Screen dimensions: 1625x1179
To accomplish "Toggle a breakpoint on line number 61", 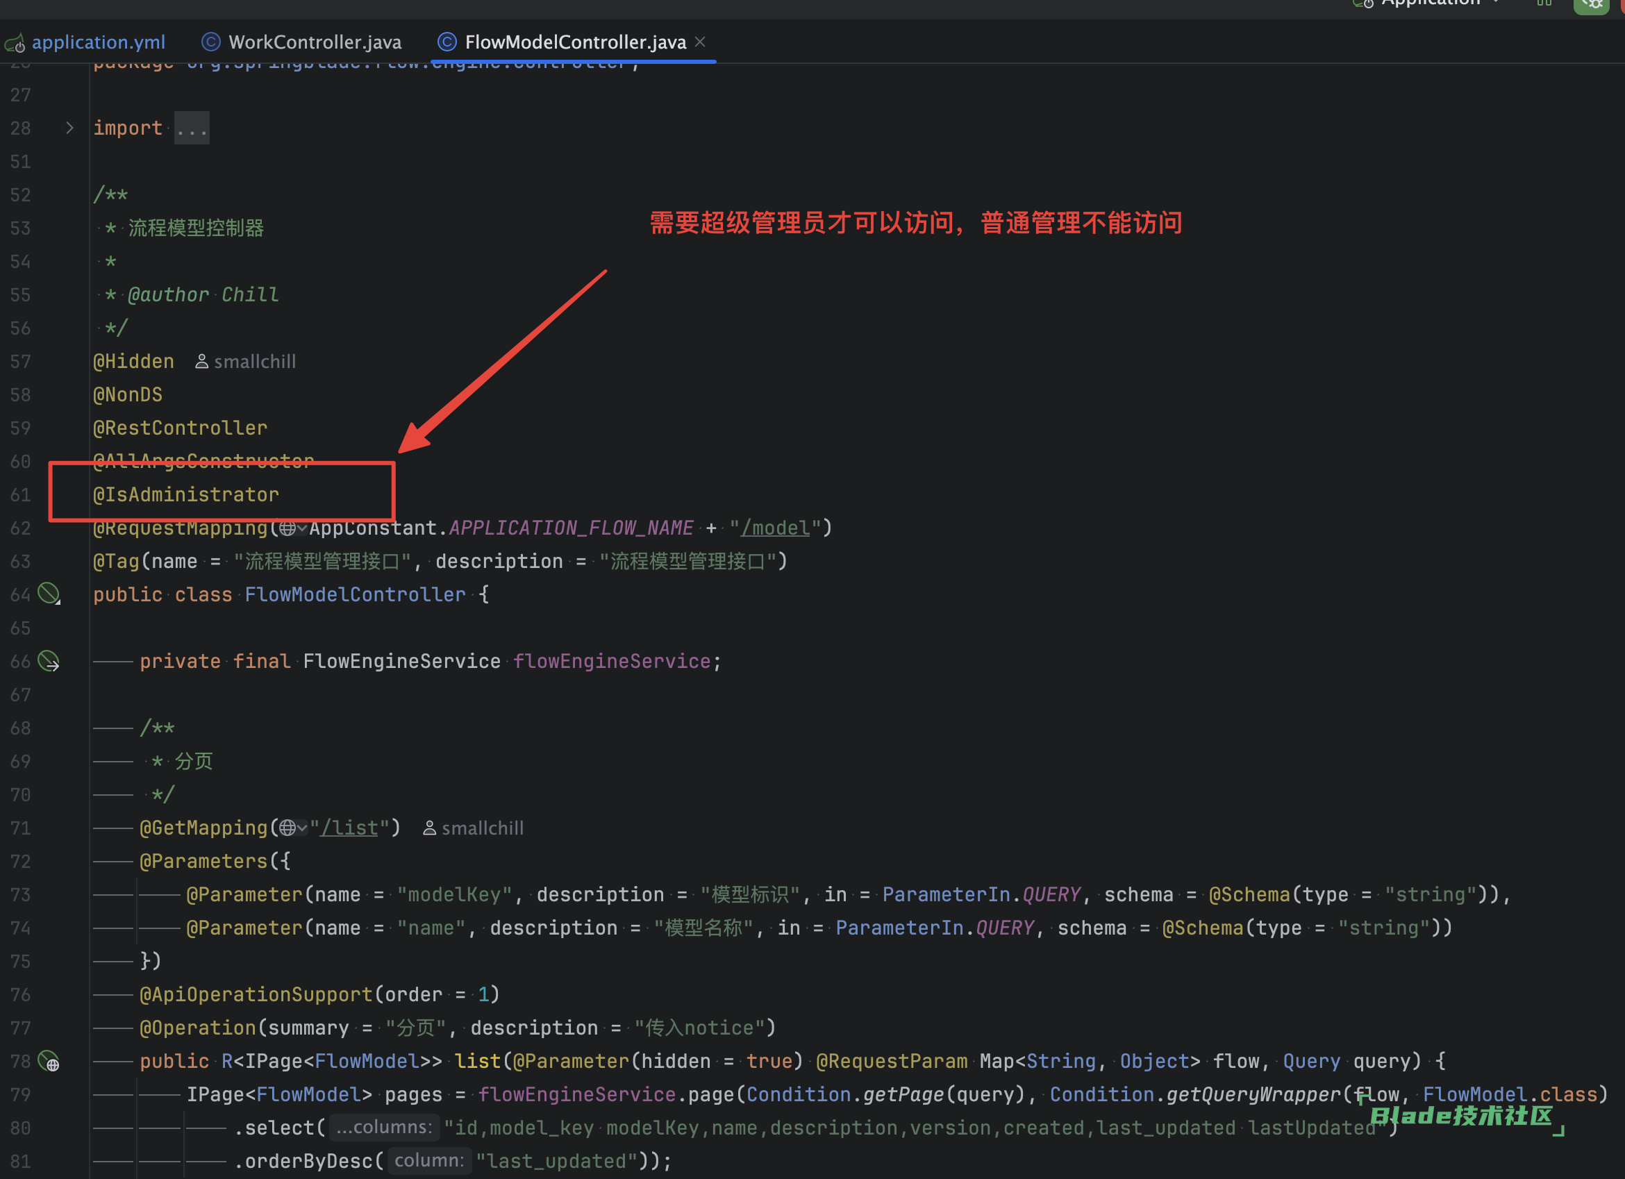I will (21, 495).
